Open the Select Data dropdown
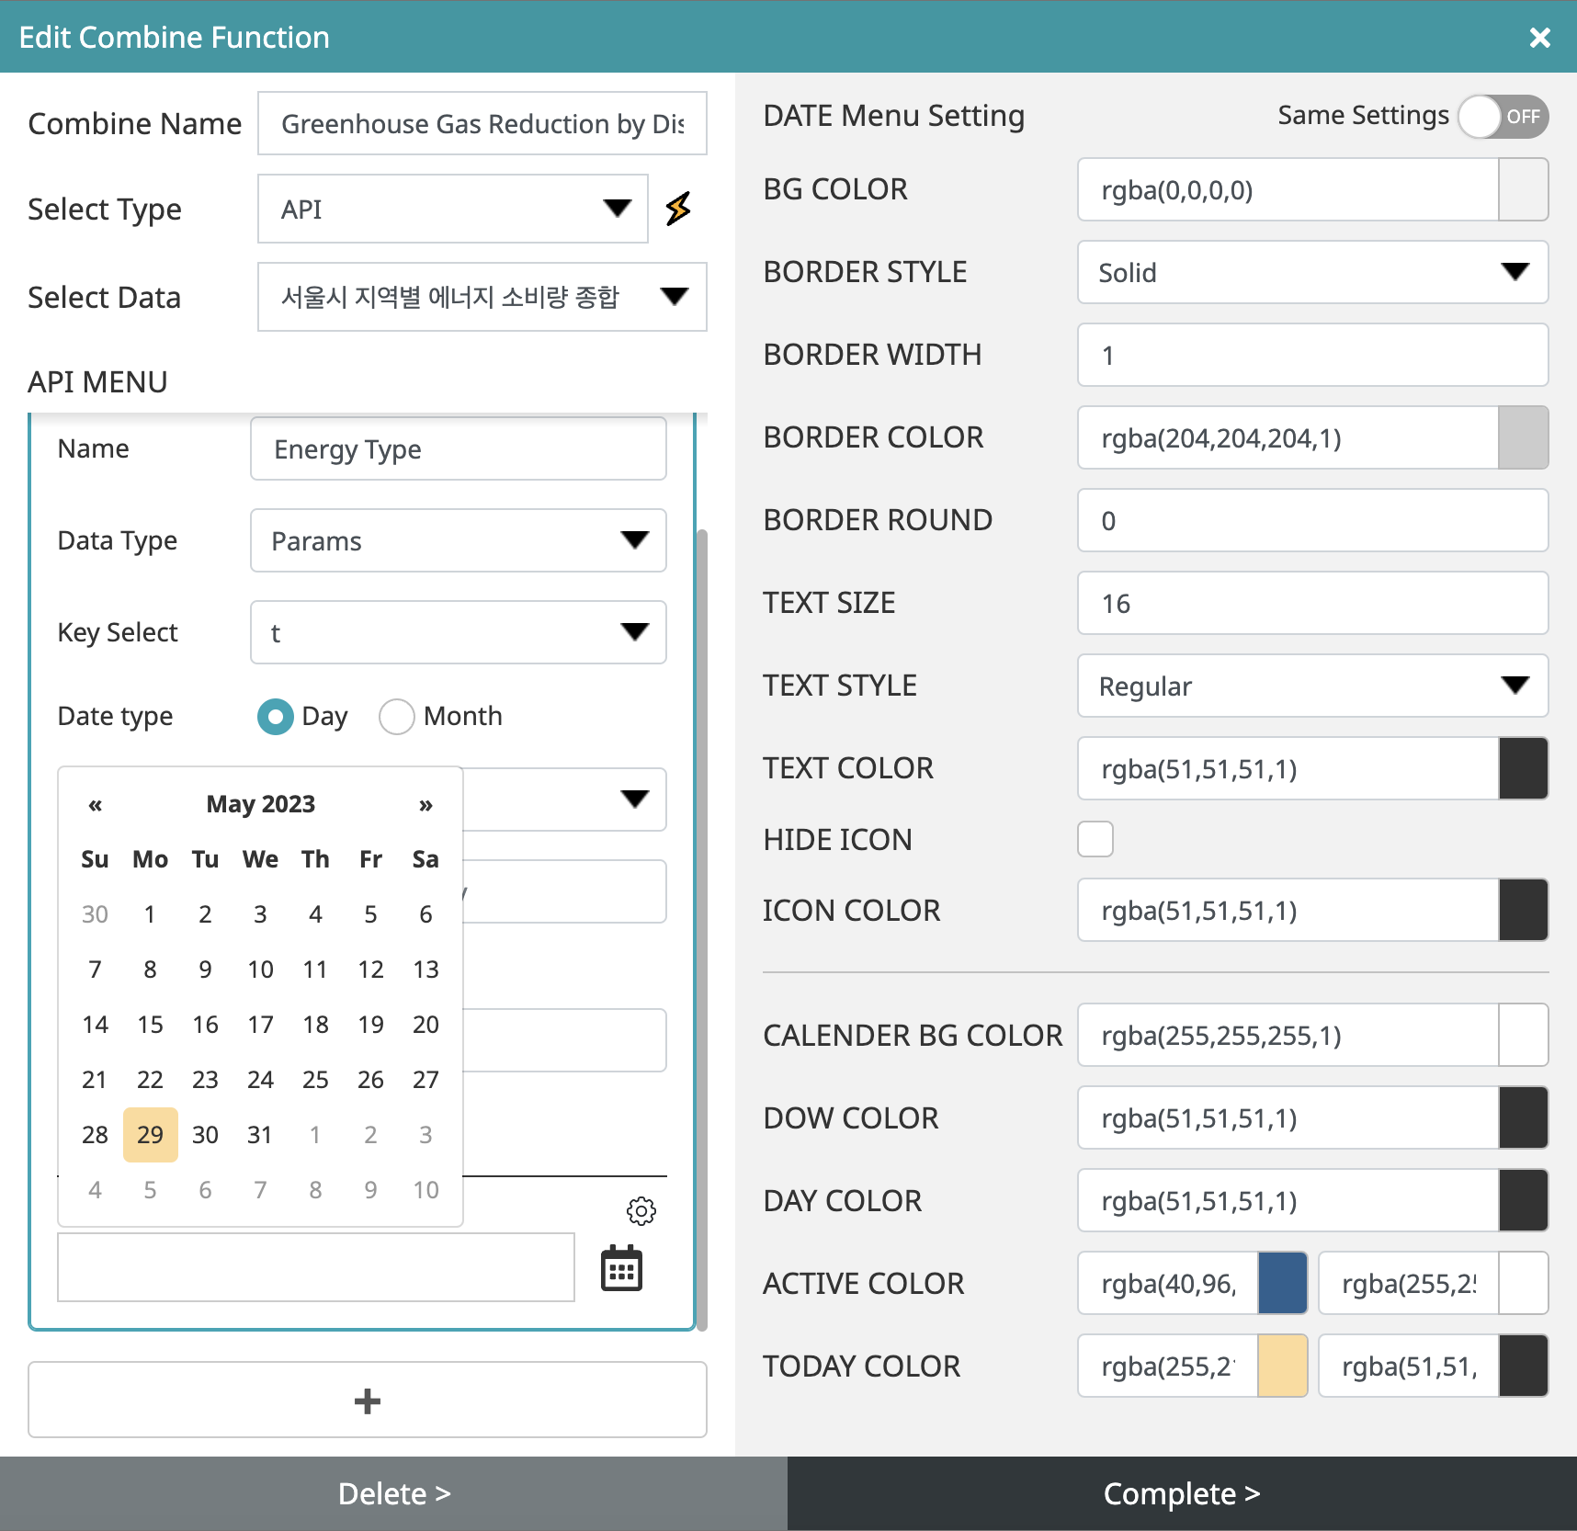The height and width of the screenshot is (1531, 1577). [x=482, y=297]
